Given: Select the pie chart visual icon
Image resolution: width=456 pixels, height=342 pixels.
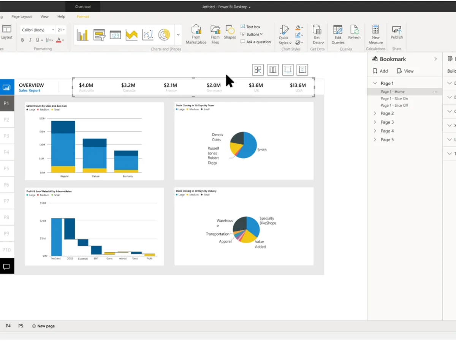Looking at the screenshot, I should click(x=164, y=35).
